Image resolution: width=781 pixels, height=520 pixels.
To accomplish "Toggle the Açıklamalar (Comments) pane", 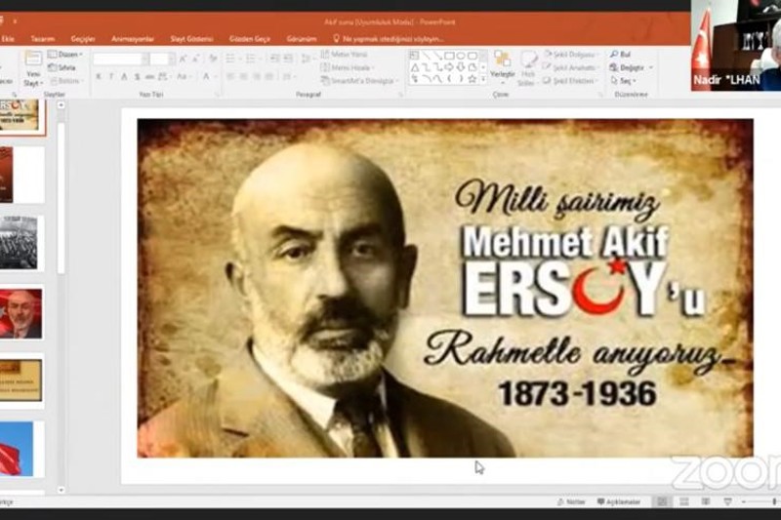I will pos(618,501).
